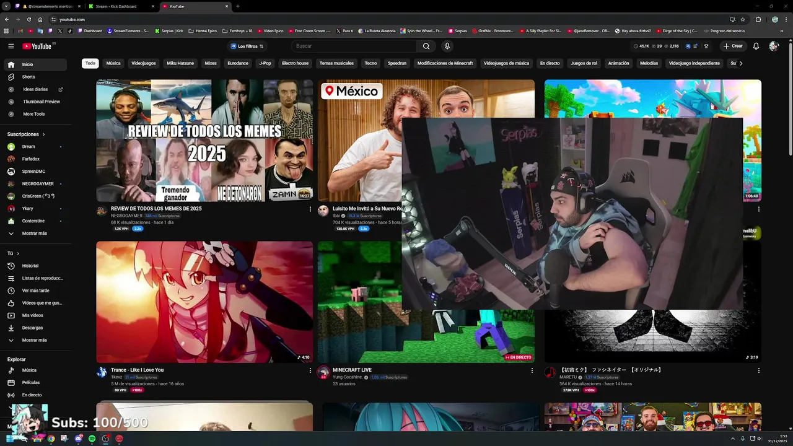Screen dimensions: 793x446
Task: Click into the Buscar search field
Action: (x=354, y=46)
